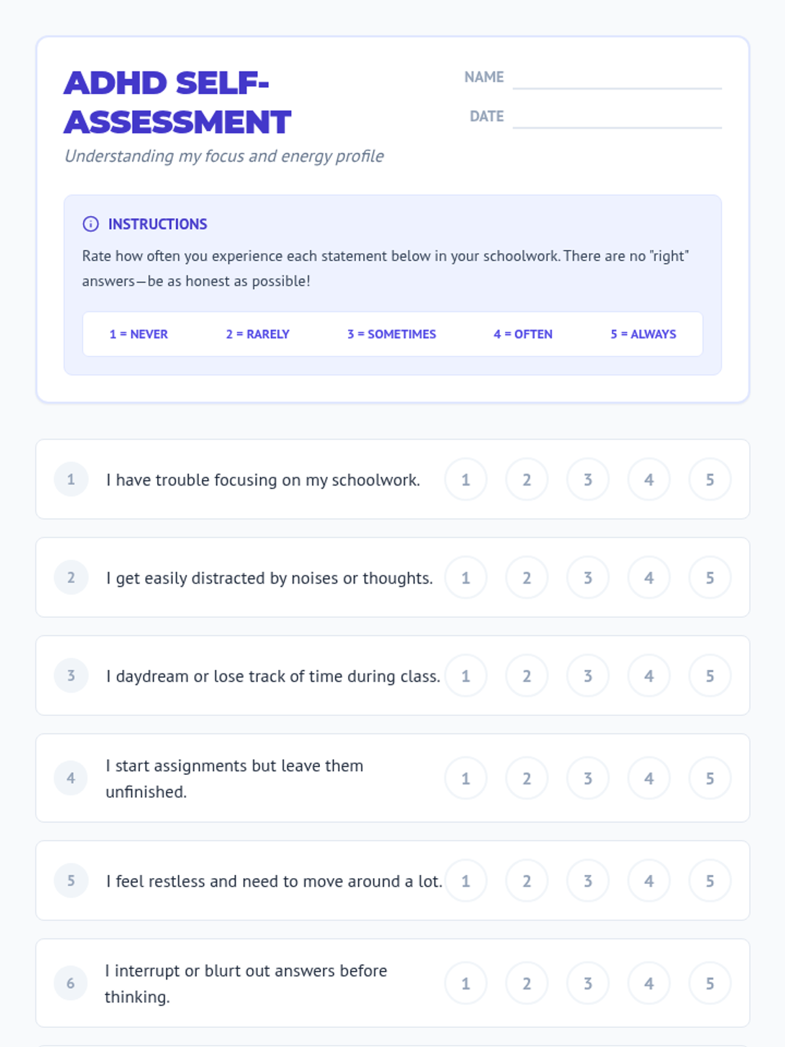Select 2 for feeling restless statement
Viewport: 785px width, 1047px height.
527,881
